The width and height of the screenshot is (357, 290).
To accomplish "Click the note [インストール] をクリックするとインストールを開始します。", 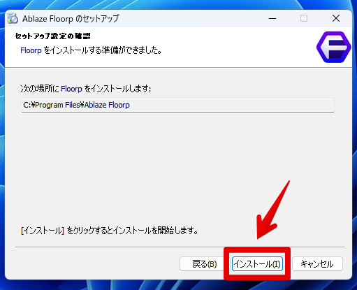I will coord(110,231).
